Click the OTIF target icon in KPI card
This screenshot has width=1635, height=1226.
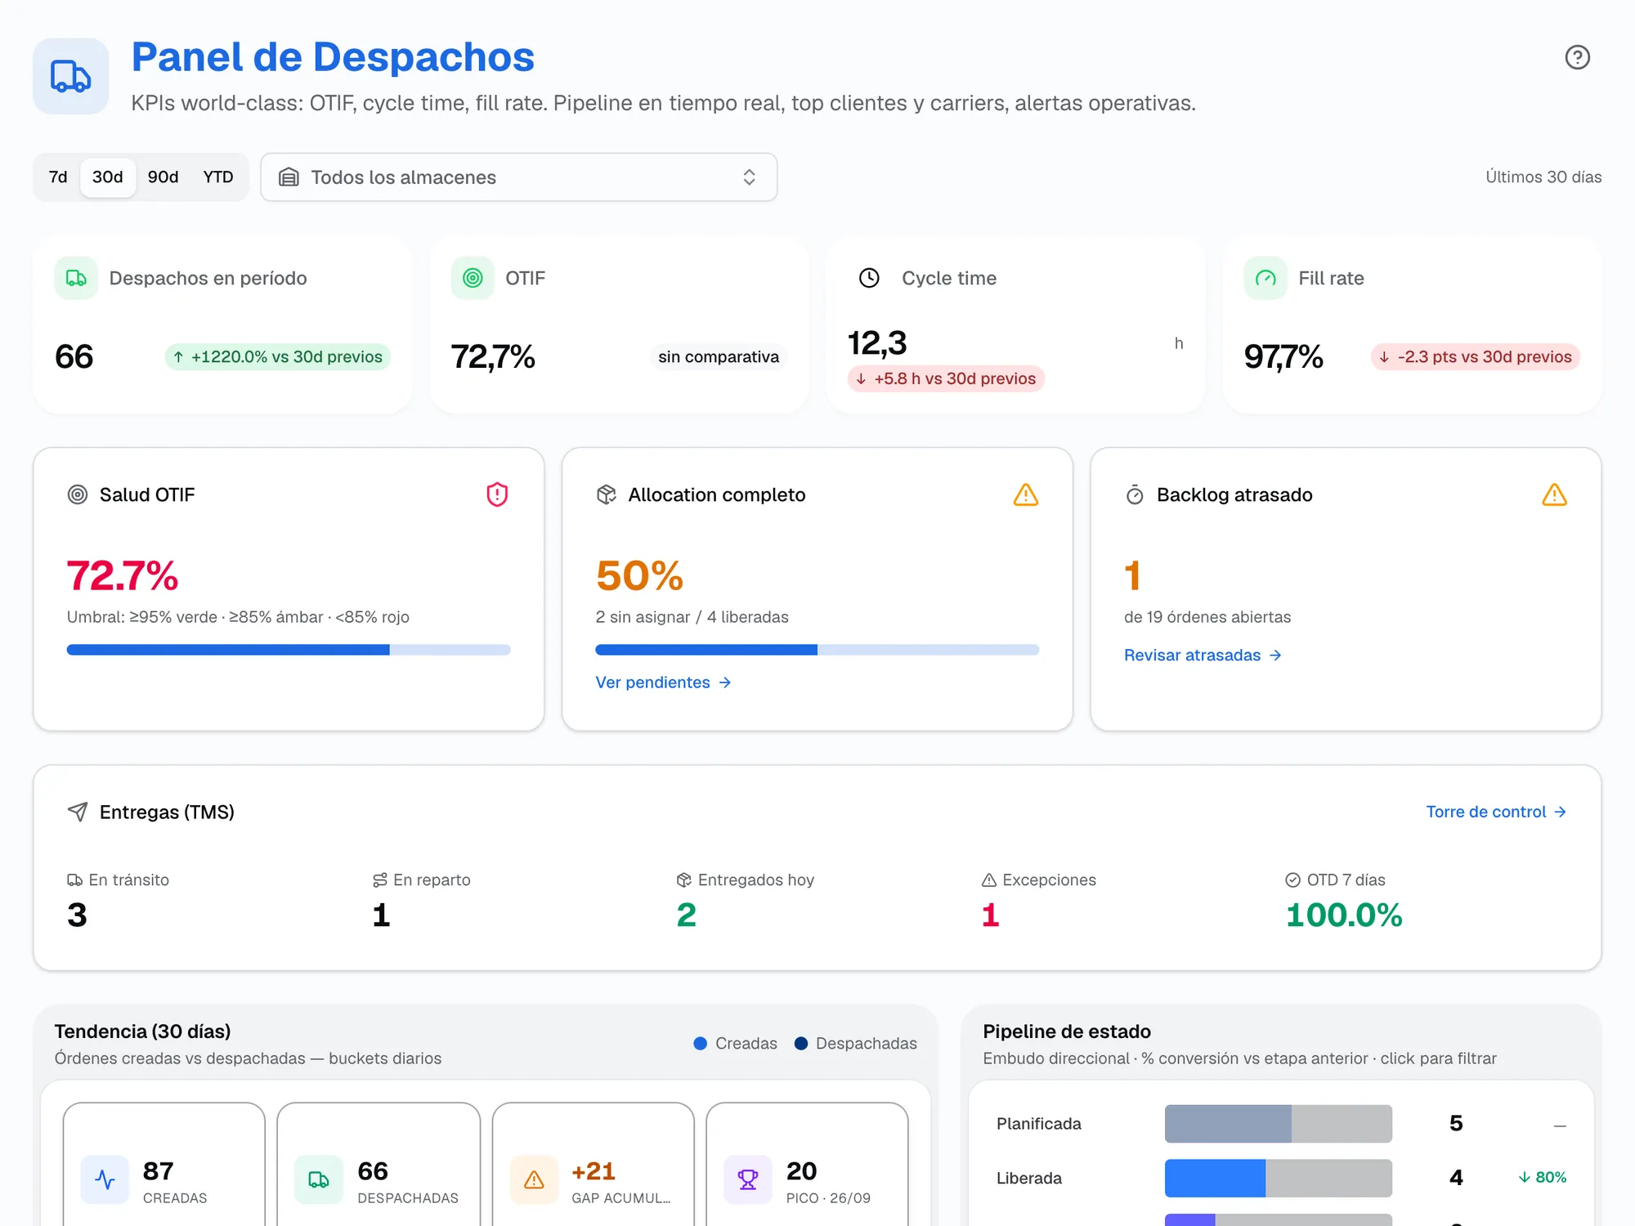click(x=473, y=278)
